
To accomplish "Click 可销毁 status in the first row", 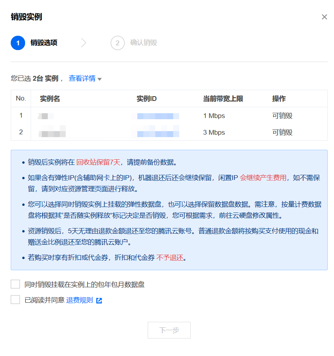I will 282,116.
